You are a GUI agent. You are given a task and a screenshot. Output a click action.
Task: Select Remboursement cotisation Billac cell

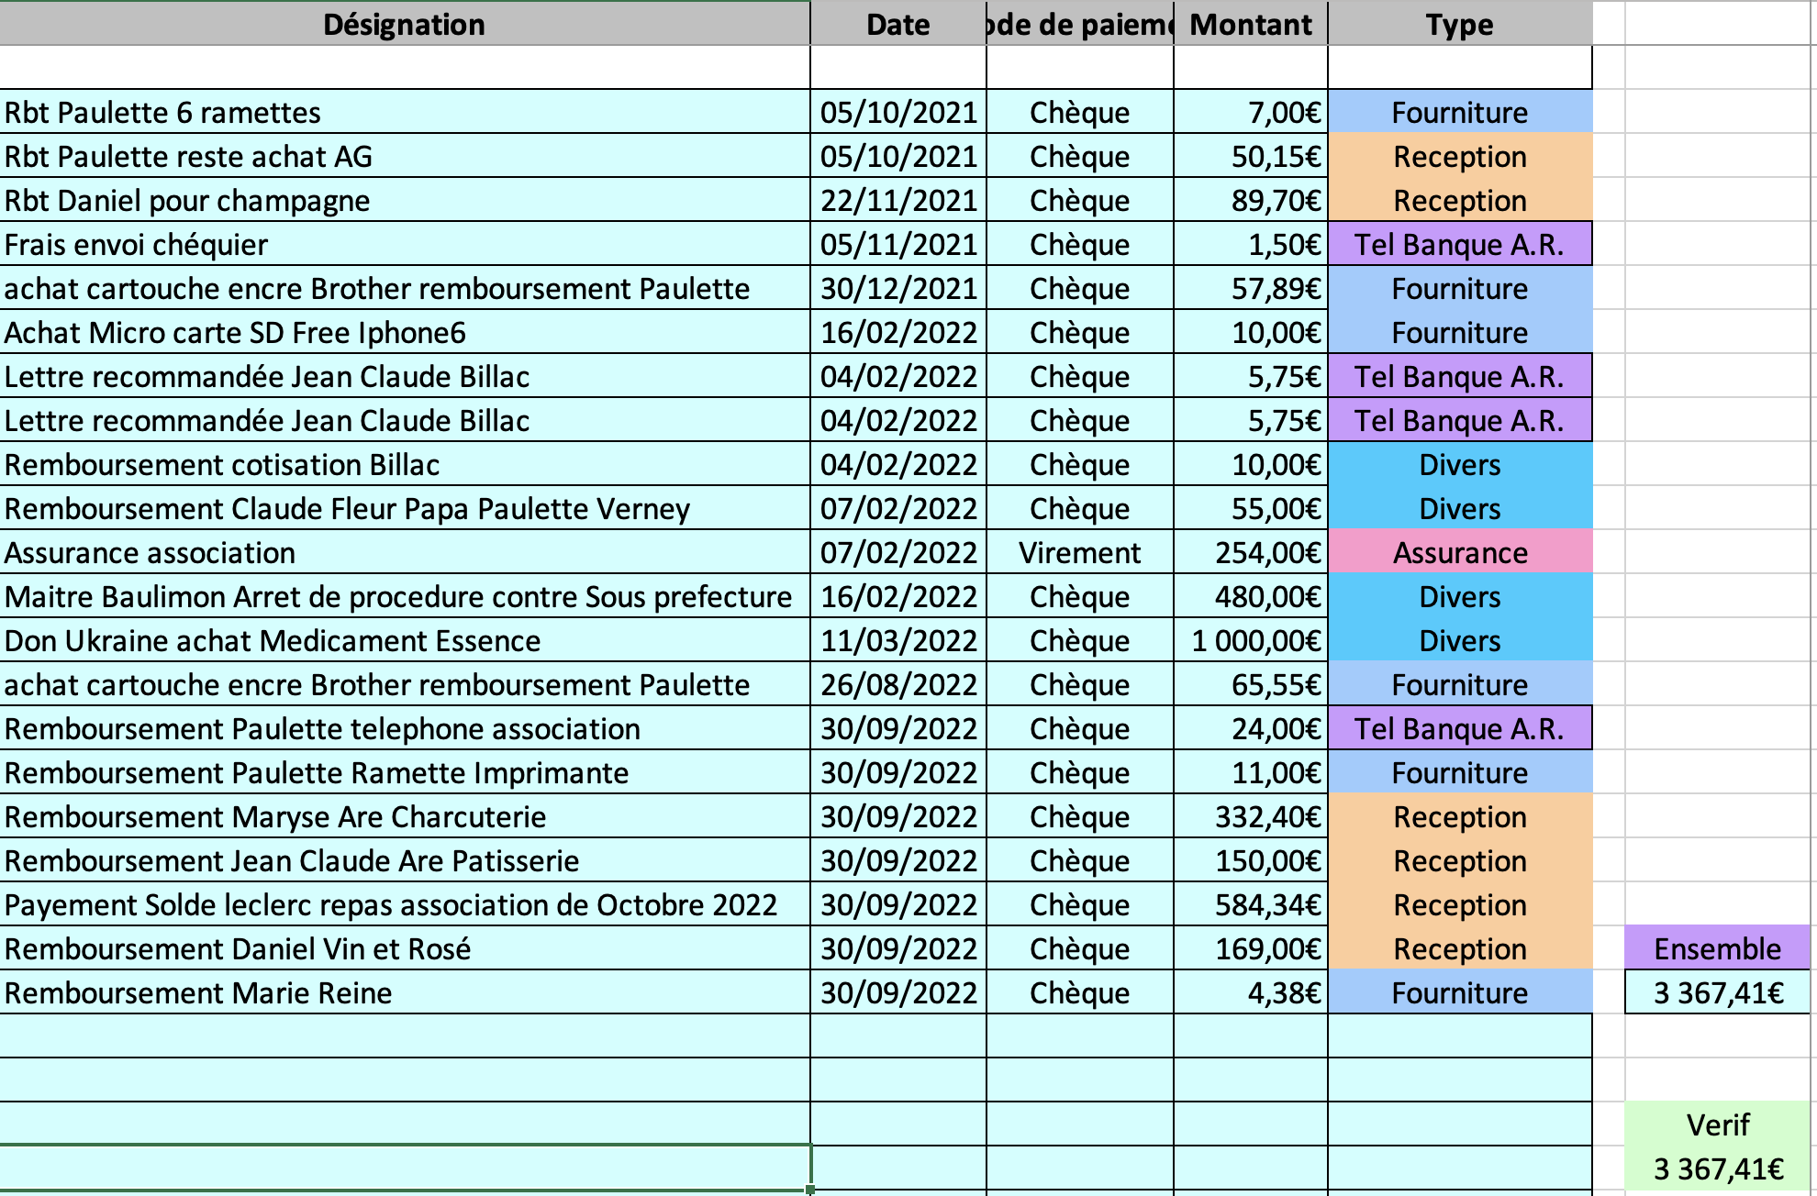point(404,464)
